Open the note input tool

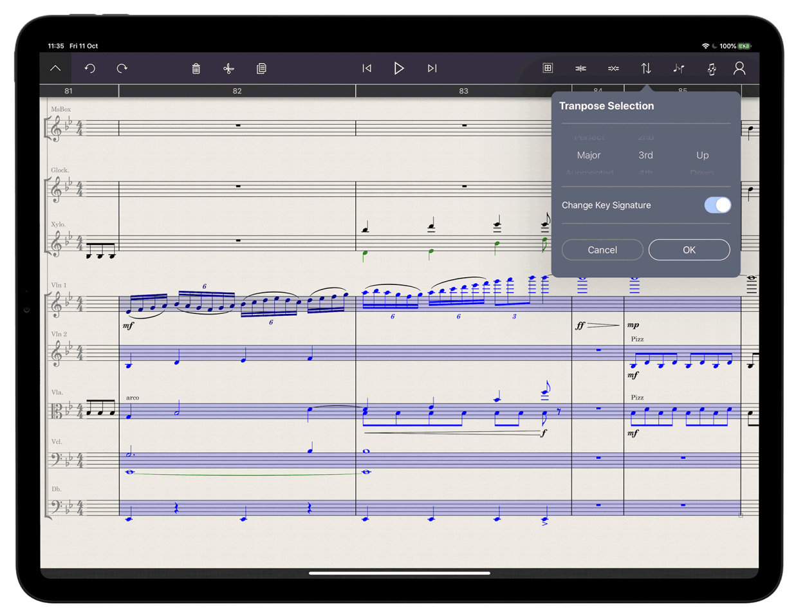coord(678,69)
